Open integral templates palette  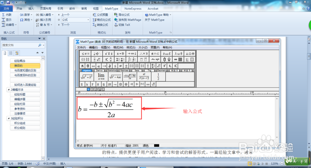pos(132,60)
